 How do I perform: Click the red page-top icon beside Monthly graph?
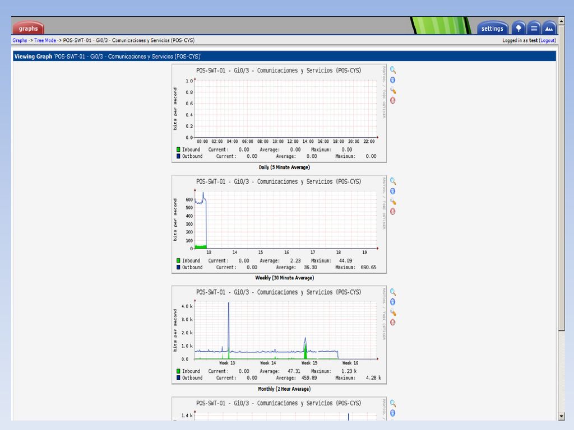coord(393,322)
